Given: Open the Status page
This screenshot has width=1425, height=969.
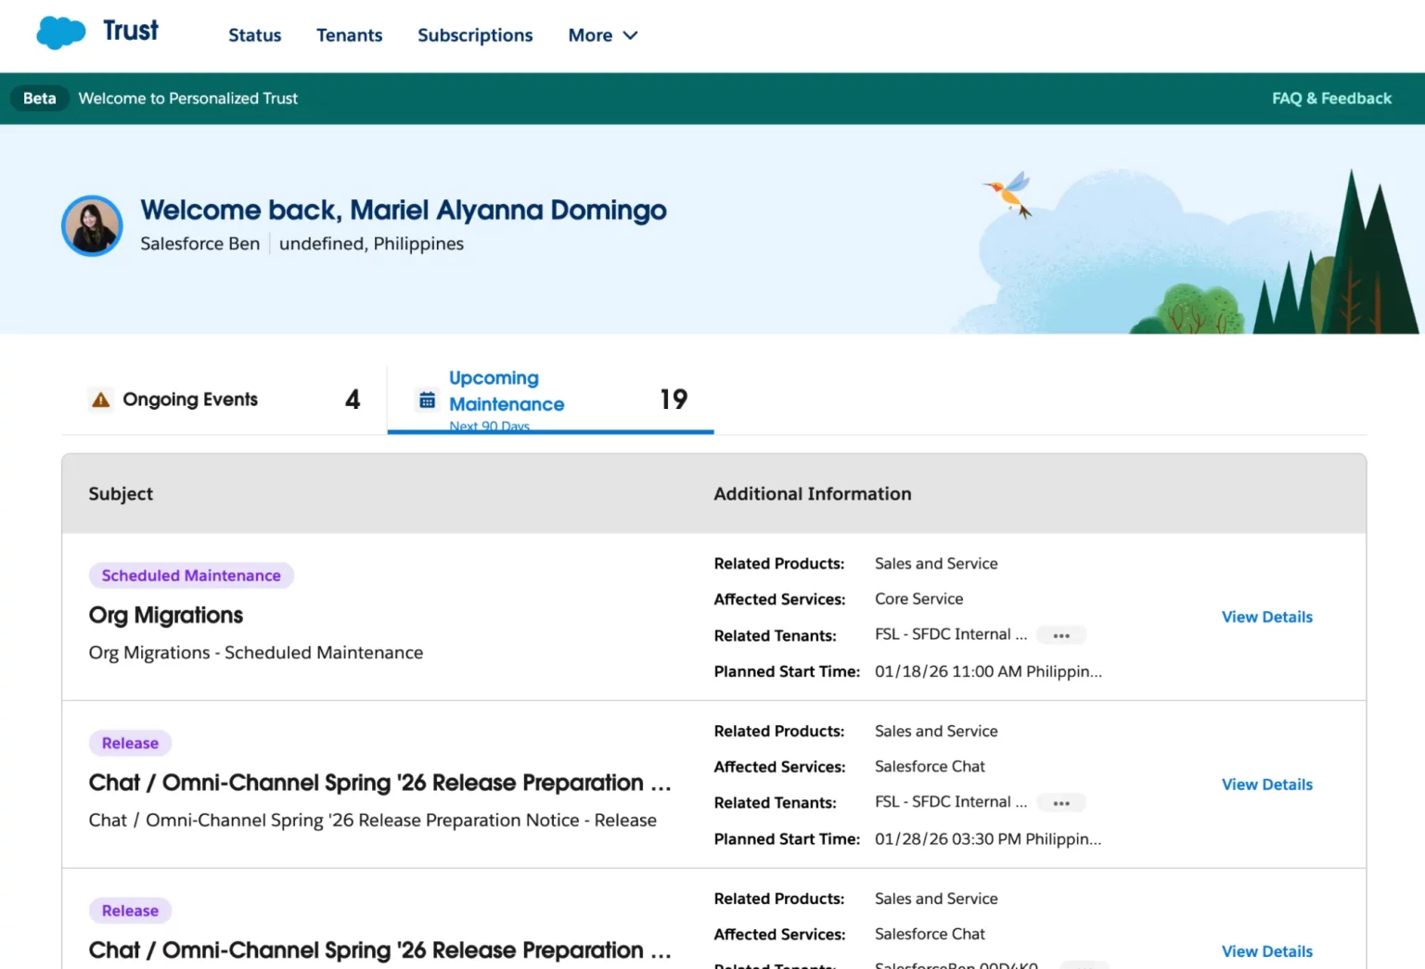Looking at the screenshot, I should click(x=254, y=35).
